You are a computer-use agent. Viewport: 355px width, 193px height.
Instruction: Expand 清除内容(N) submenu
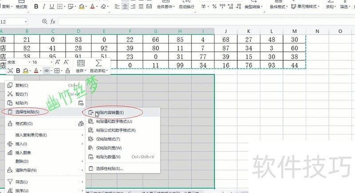pos(45,170)
